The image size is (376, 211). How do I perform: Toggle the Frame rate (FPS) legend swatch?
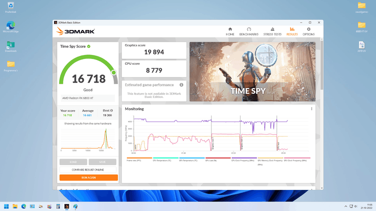139,158
